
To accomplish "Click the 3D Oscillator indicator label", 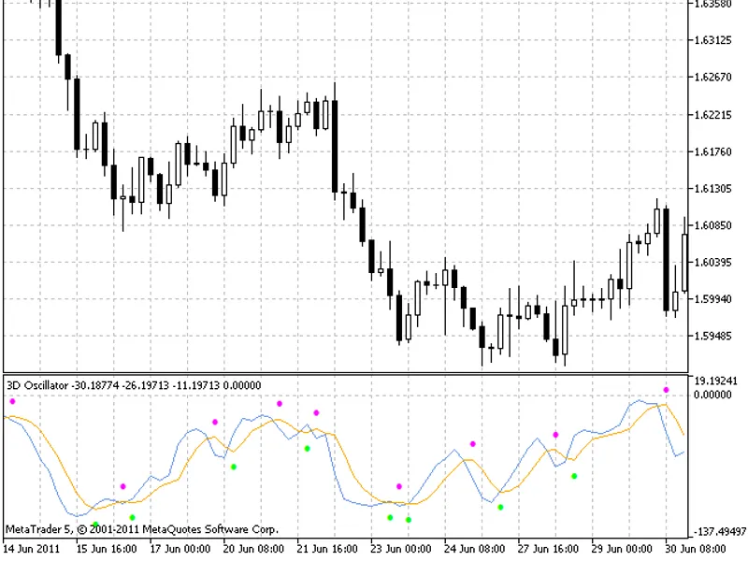I will (x=134, y=385).
